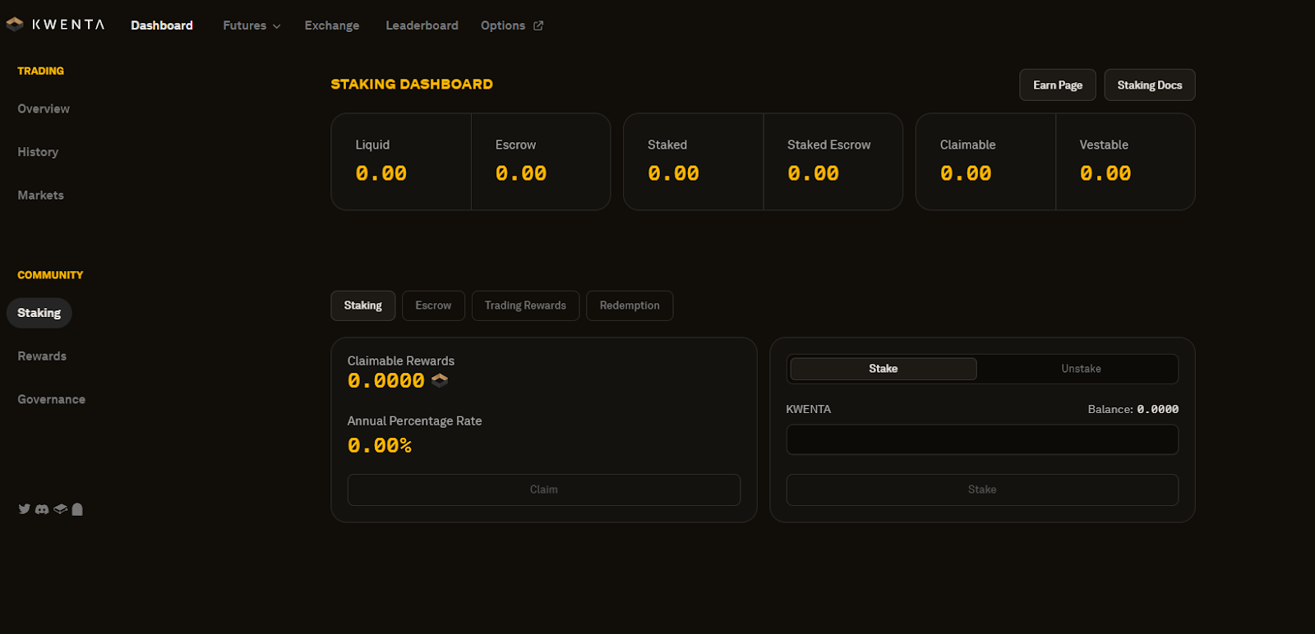Open Rewards in the sidebar
The image size is (1315, 634).
42,356
